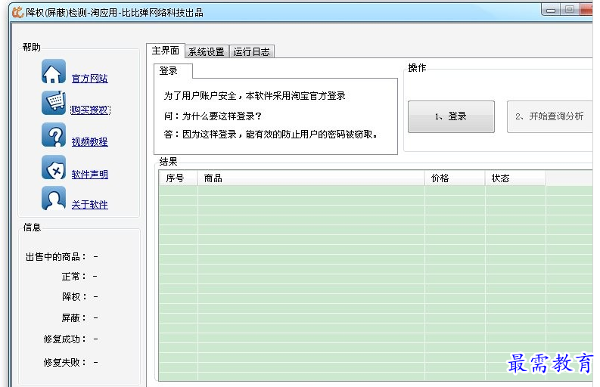
Task: Sort by the 价格 column header
Action: (x=455, y=178)
